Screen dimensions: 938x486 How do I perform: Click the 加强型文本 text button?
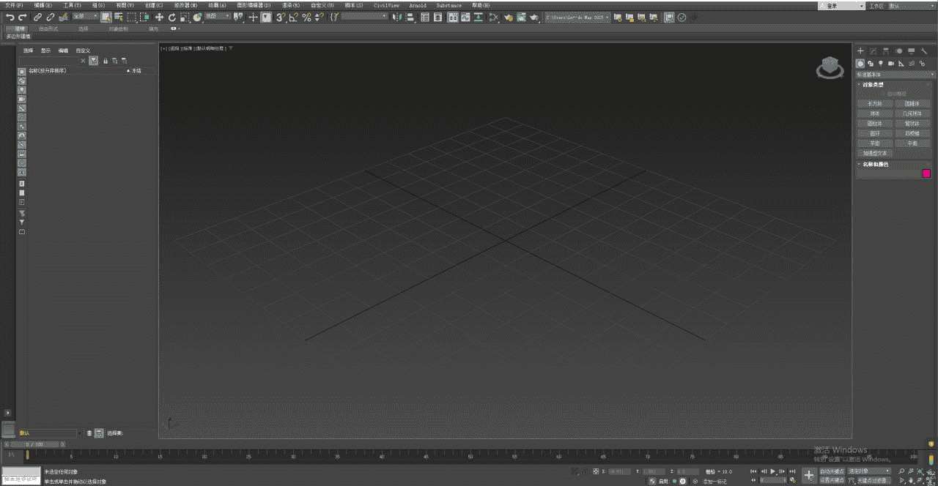[x=875, y=153]
